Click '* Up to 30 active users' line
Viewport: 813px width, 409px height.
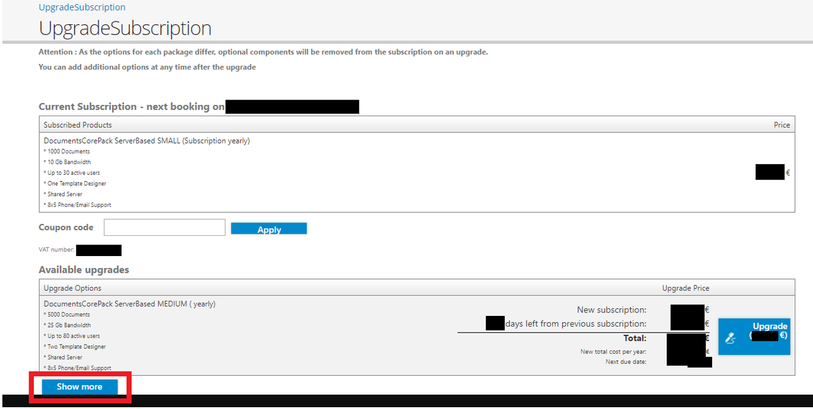[72, 173]
